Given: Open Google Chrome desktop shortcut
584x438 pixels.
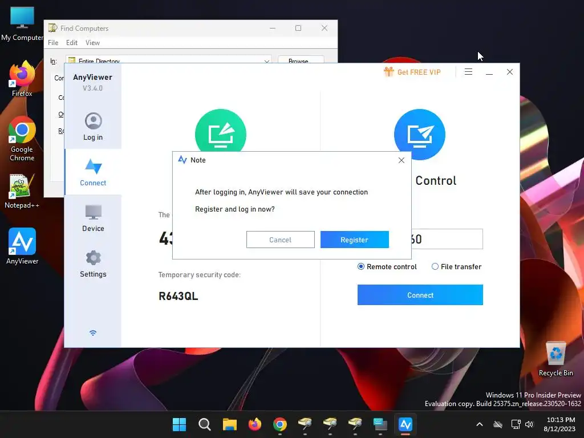Looking at the screenshot, I should pyautogui.click(x=22, y=138).
